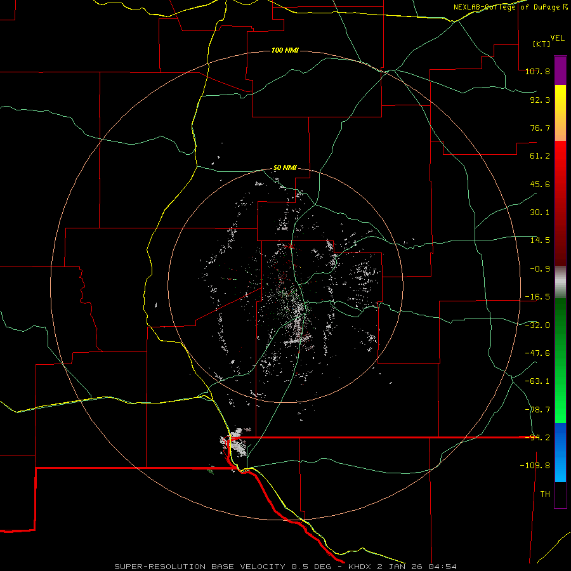The width and height of the screenshot is (571, 571).
Task: Click the 50 NMI range ring label
Action: [x=285, y=168]
